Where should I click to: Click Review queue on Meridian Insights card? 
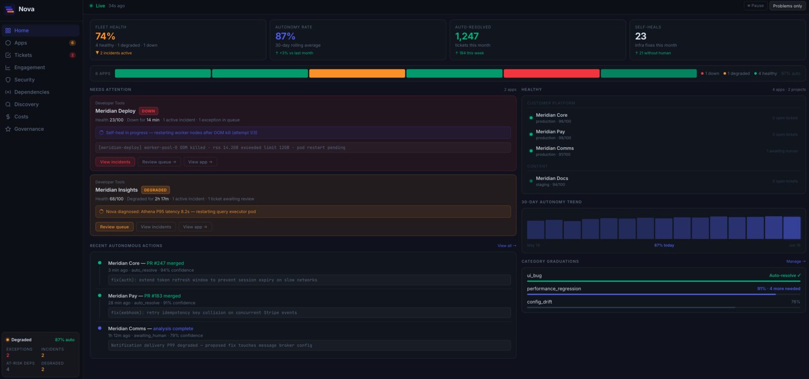[114, 227]
